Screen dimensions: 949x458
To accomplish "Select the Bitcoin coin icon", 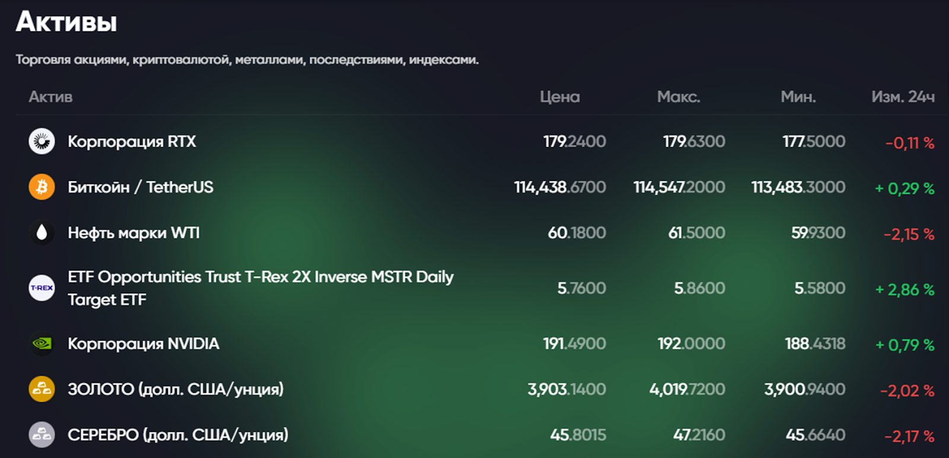I will tap(42, 187).
